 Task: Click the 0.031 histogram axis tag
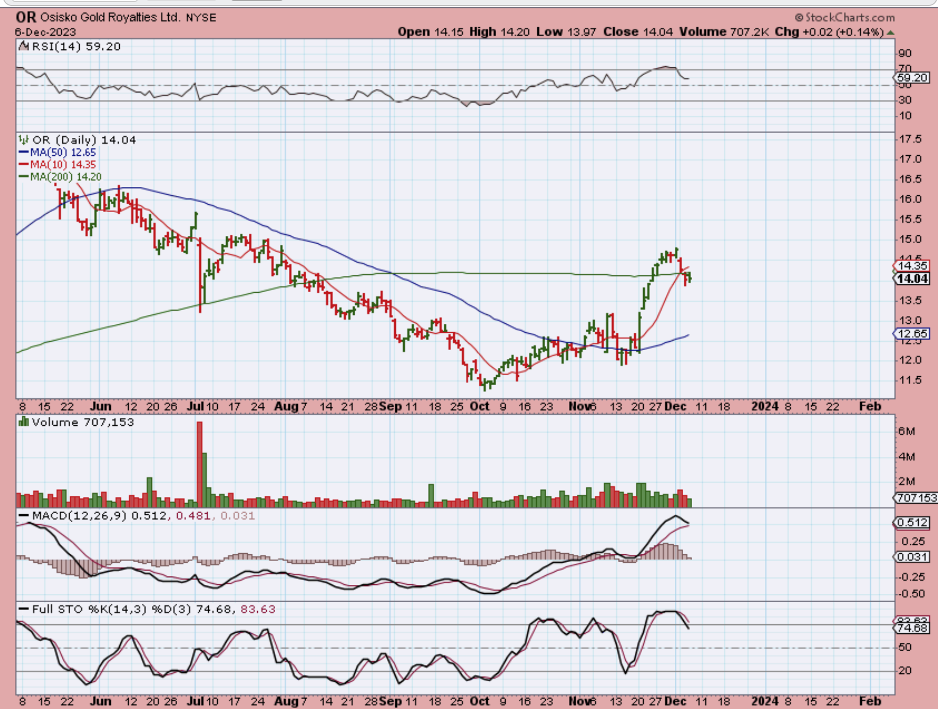(x=911, y=557)
